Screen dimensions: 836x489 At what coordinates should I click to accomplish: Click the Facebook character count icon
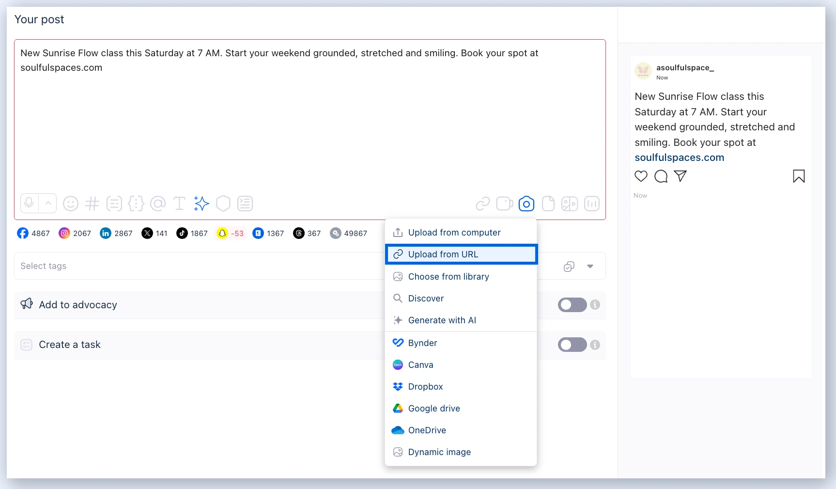coord(23,233)
